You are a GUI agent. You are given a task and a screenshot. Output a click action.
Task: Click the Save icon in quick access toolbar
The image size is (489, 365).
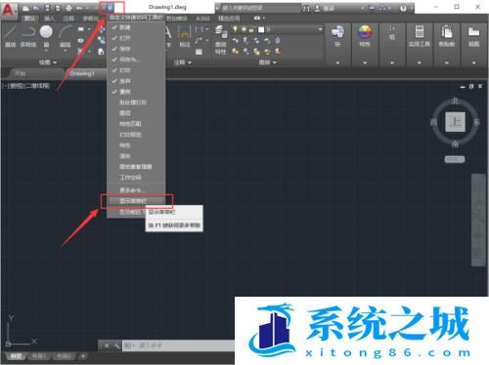pyautogui.click(x=47, y=8)
